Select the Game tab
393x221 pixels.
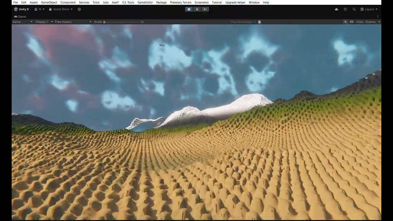pos(20,17)
